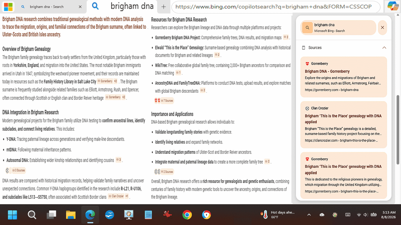Open the 'Brigham DNA - Gorrenberry' source card

click(x=344, y=77)
